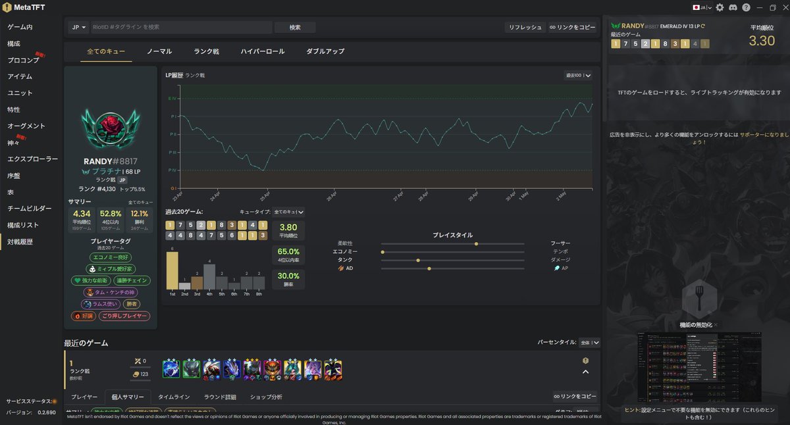Click the fourth champion icon in the recent game row

(x=232, y=369)
